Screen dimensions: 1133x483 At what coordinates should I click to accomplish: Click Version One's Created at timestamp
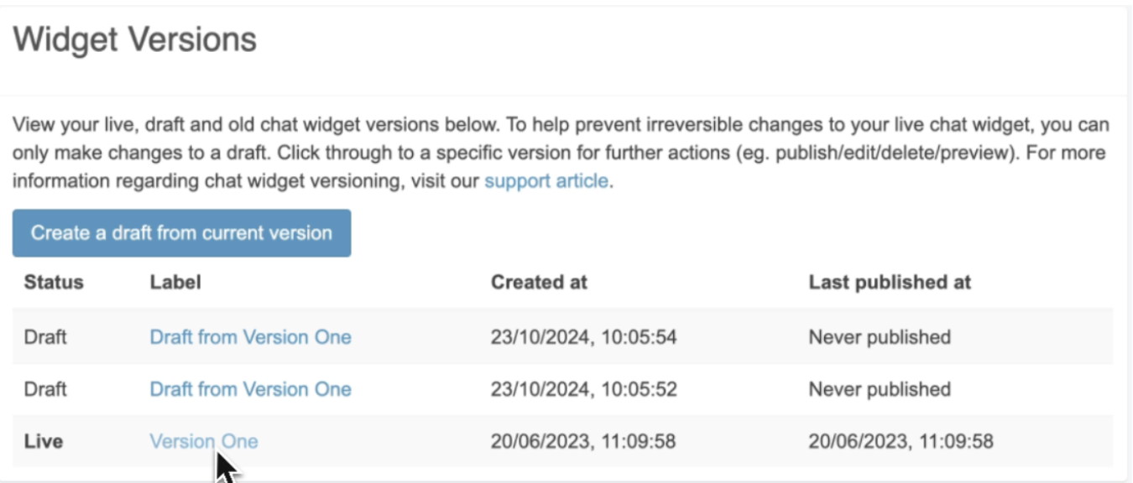click(x=583, y=441)
